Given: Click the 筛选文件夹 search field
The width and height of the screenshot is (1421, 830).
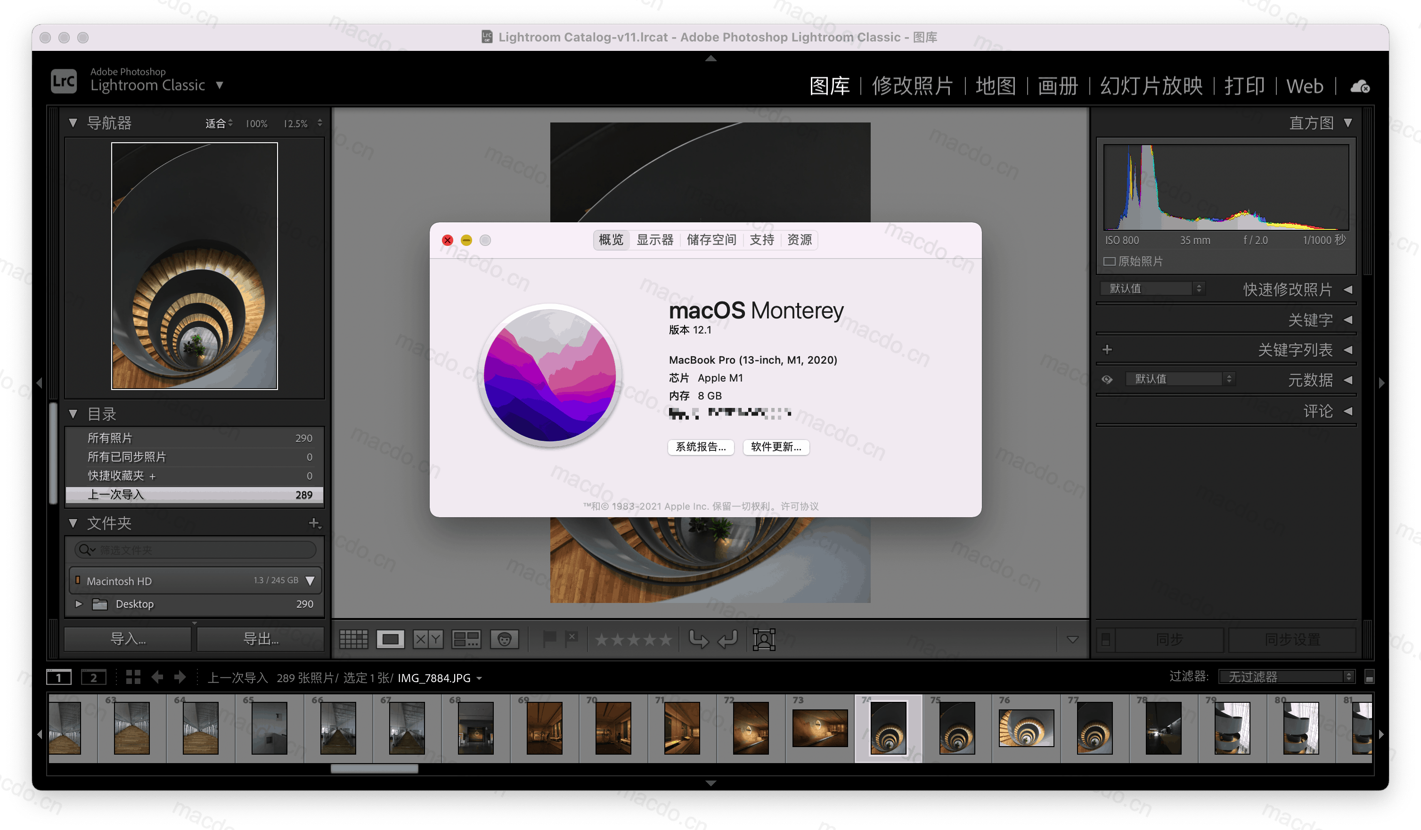Looking at the screenshot, I should [195, 550].
